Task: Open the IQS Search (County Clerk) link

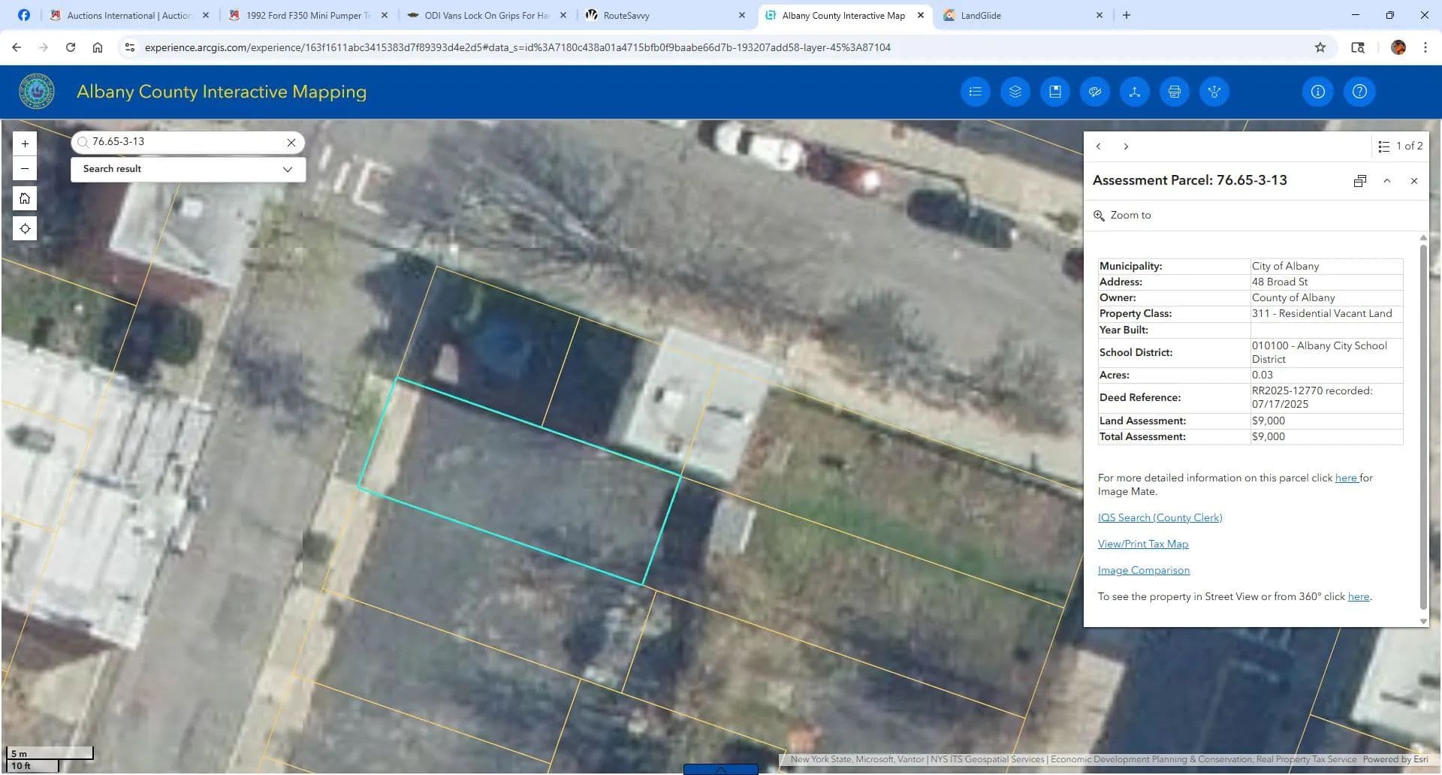Action: coord(1160,517)
